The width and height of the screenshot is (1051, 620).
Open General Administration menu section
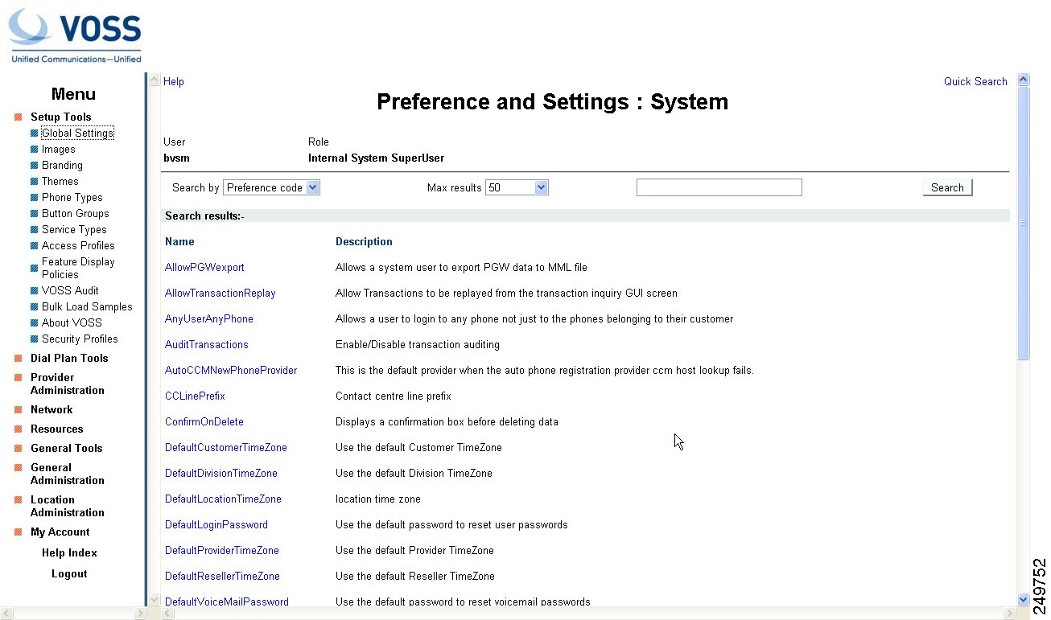coord(68,474)
